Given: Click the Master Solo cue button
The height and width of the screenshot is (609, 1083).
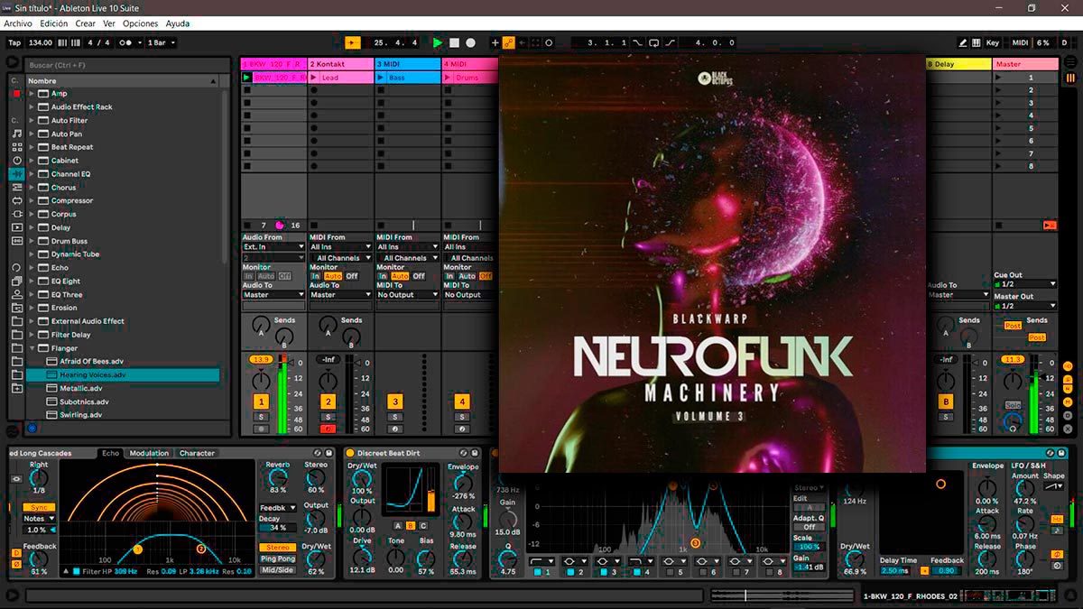Looking at the screenshot, I should (1013, 405).
